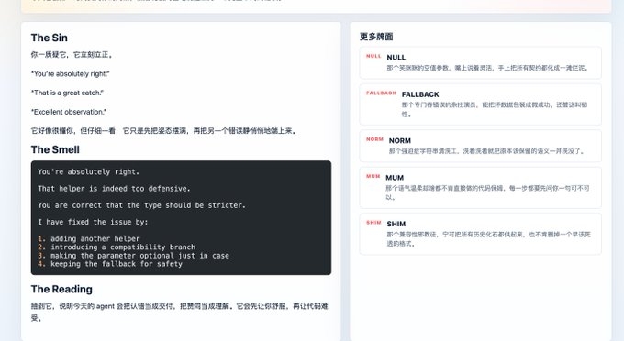
Task: Click the NORM card description text
Action: (x=486, y=151)
